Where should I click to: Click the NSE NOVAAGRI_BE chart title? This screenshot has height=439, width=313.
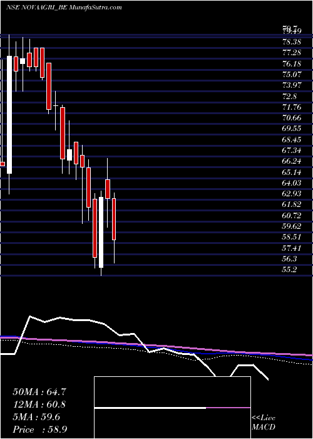point(64,8)
